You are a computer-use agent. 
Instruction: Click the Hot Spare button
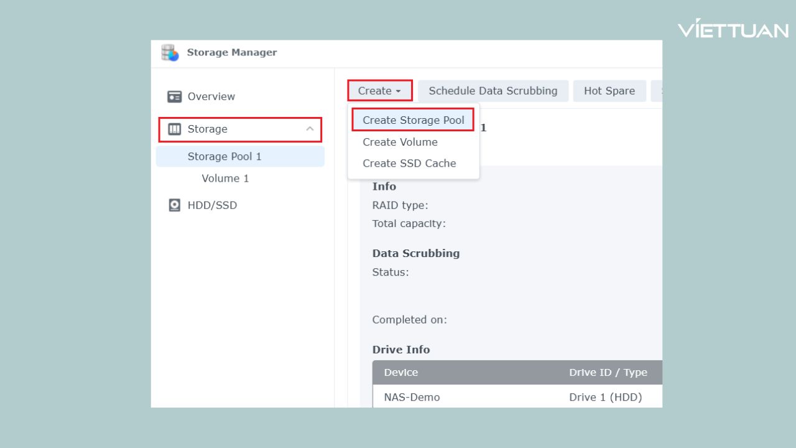tap(609, 91)
